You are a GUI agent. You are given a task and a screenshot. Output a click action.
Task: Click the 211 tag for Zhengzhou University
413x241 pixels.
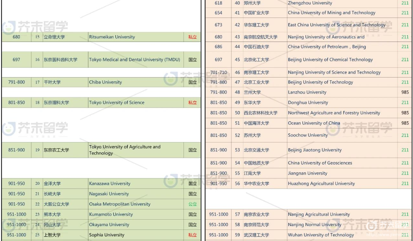405,3
